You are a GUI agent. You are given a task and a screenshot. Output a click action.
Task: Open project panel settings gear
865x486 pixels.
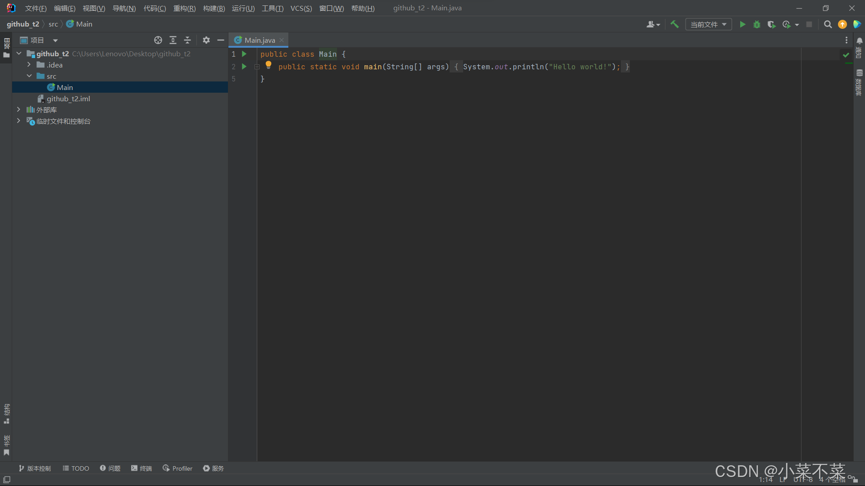pyautogui.click(x=206, y=40)
